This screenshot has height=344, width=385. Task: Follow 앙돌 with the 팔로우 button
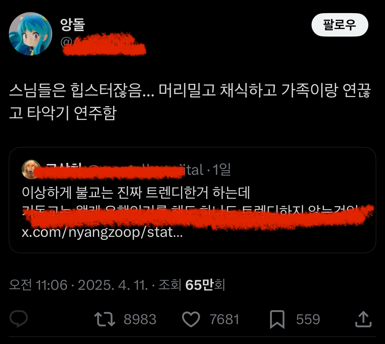pyautogui.click(x=340, y=25)
